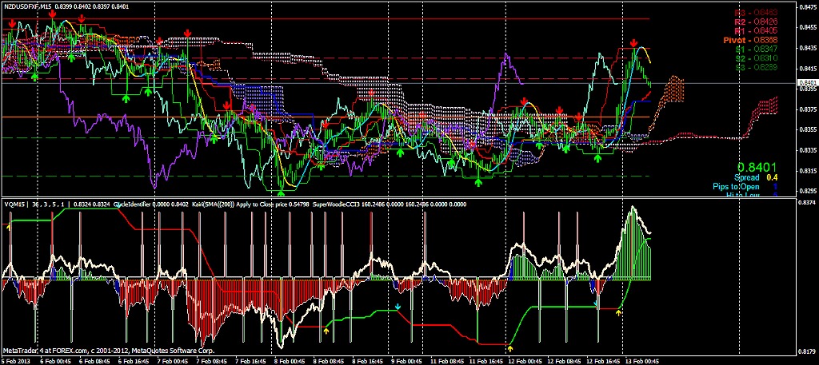
Task: Select the S3 0.8289 support label
Action: (x=757, y=67)
